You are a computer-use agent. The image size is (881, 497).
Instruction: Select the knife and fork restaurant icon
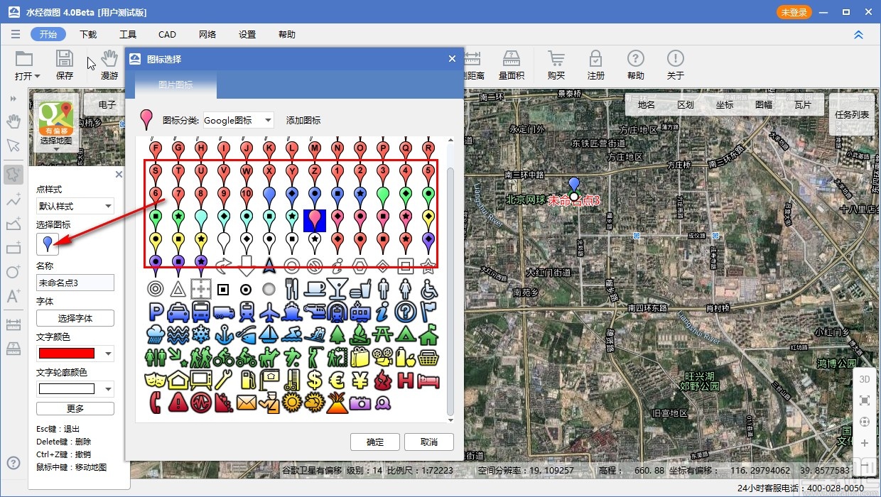(292, 289)
